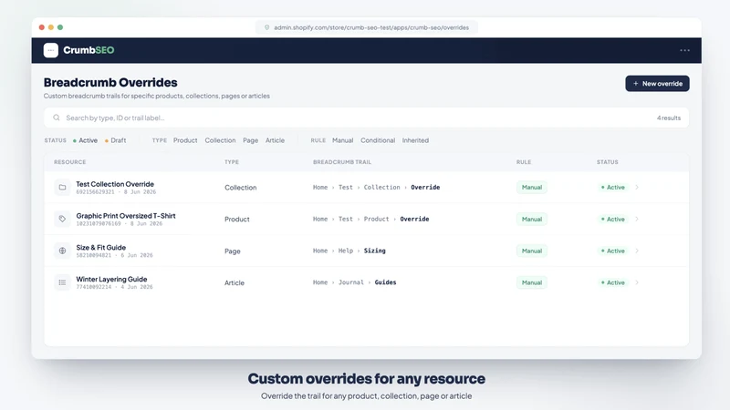The image size is (730, 410).
Task: Click the Breadcrumb Overrides heading
Action: tap(110, 82)
